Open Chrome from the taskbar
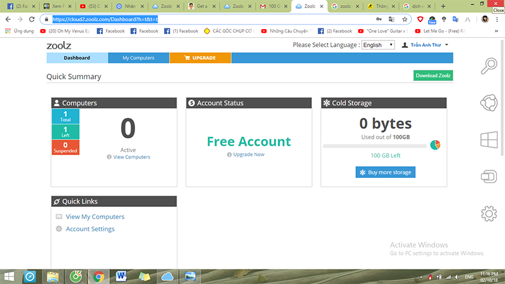 98,276
